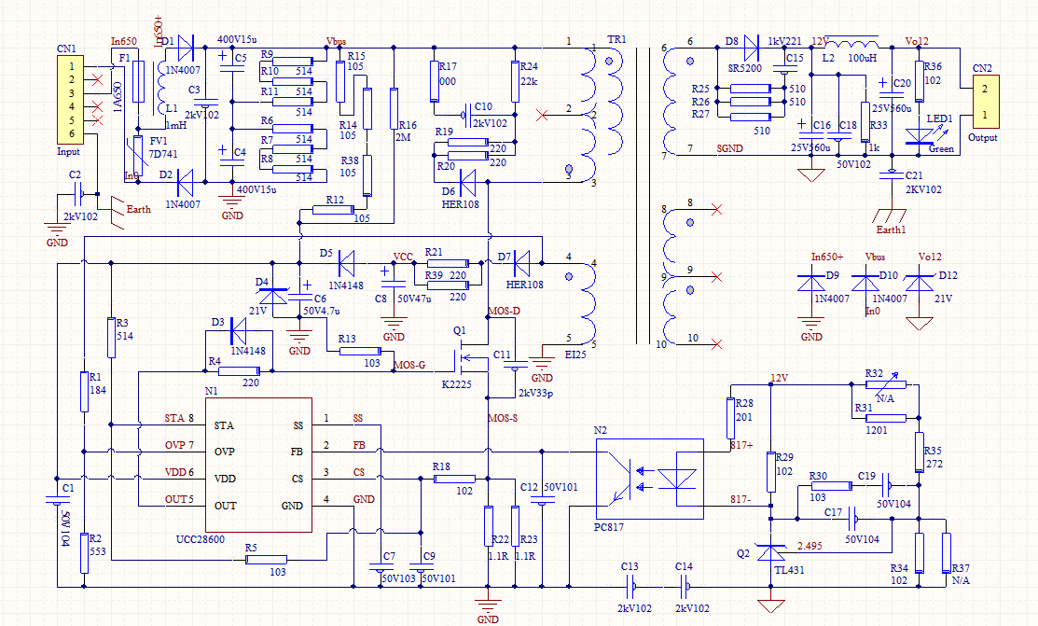
Task: Select capacitor C2 2kV102 symbol
Action: (78, 193)
